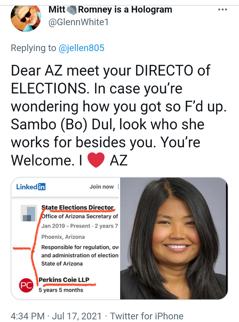Viewport: 239px width, 322px height.
Task: Tap the display name 'Mitt Romney is a Hologram'
Action: [110, 10]
